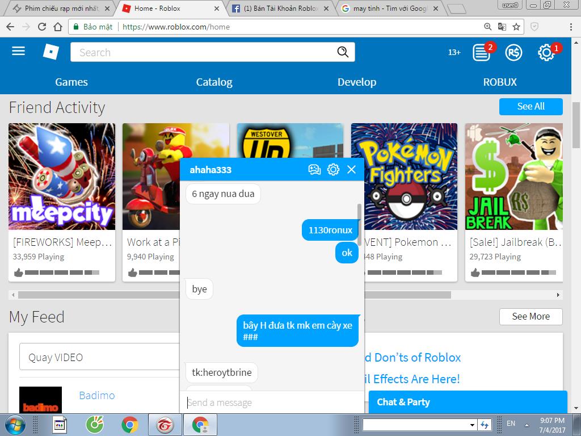The image size is (581, 436).
Task: Bookmark this page with the star icon
Action: 516,27
